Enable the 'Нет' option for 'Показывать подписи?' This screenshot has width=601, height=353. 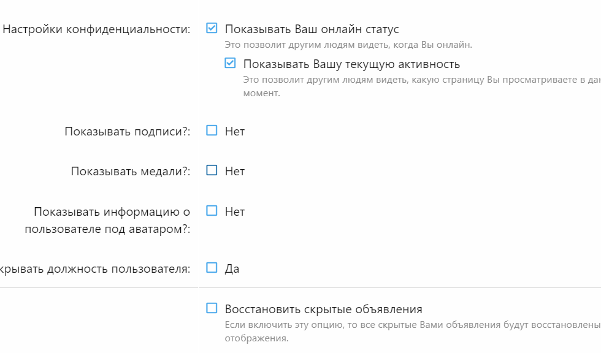point(212,131)
